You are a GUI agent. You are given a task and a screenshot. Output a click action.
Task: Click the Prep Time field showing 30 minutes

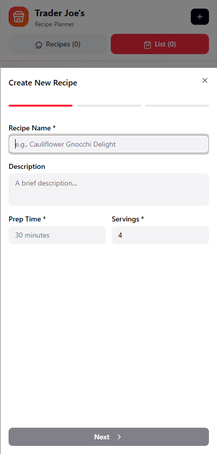click(57, 235)
